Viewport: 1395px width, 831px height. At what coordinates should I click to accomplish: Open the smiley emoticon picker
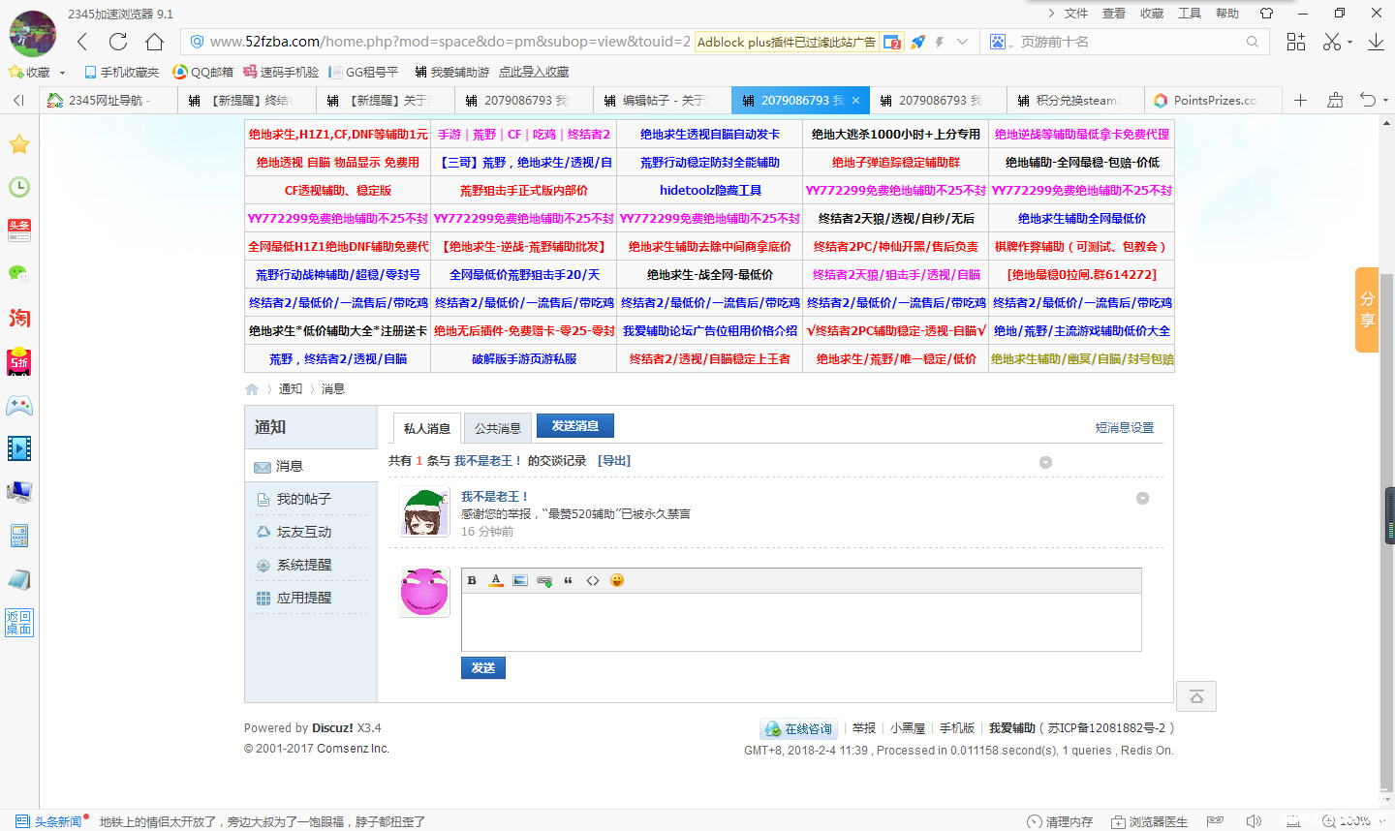click(617, 581)
